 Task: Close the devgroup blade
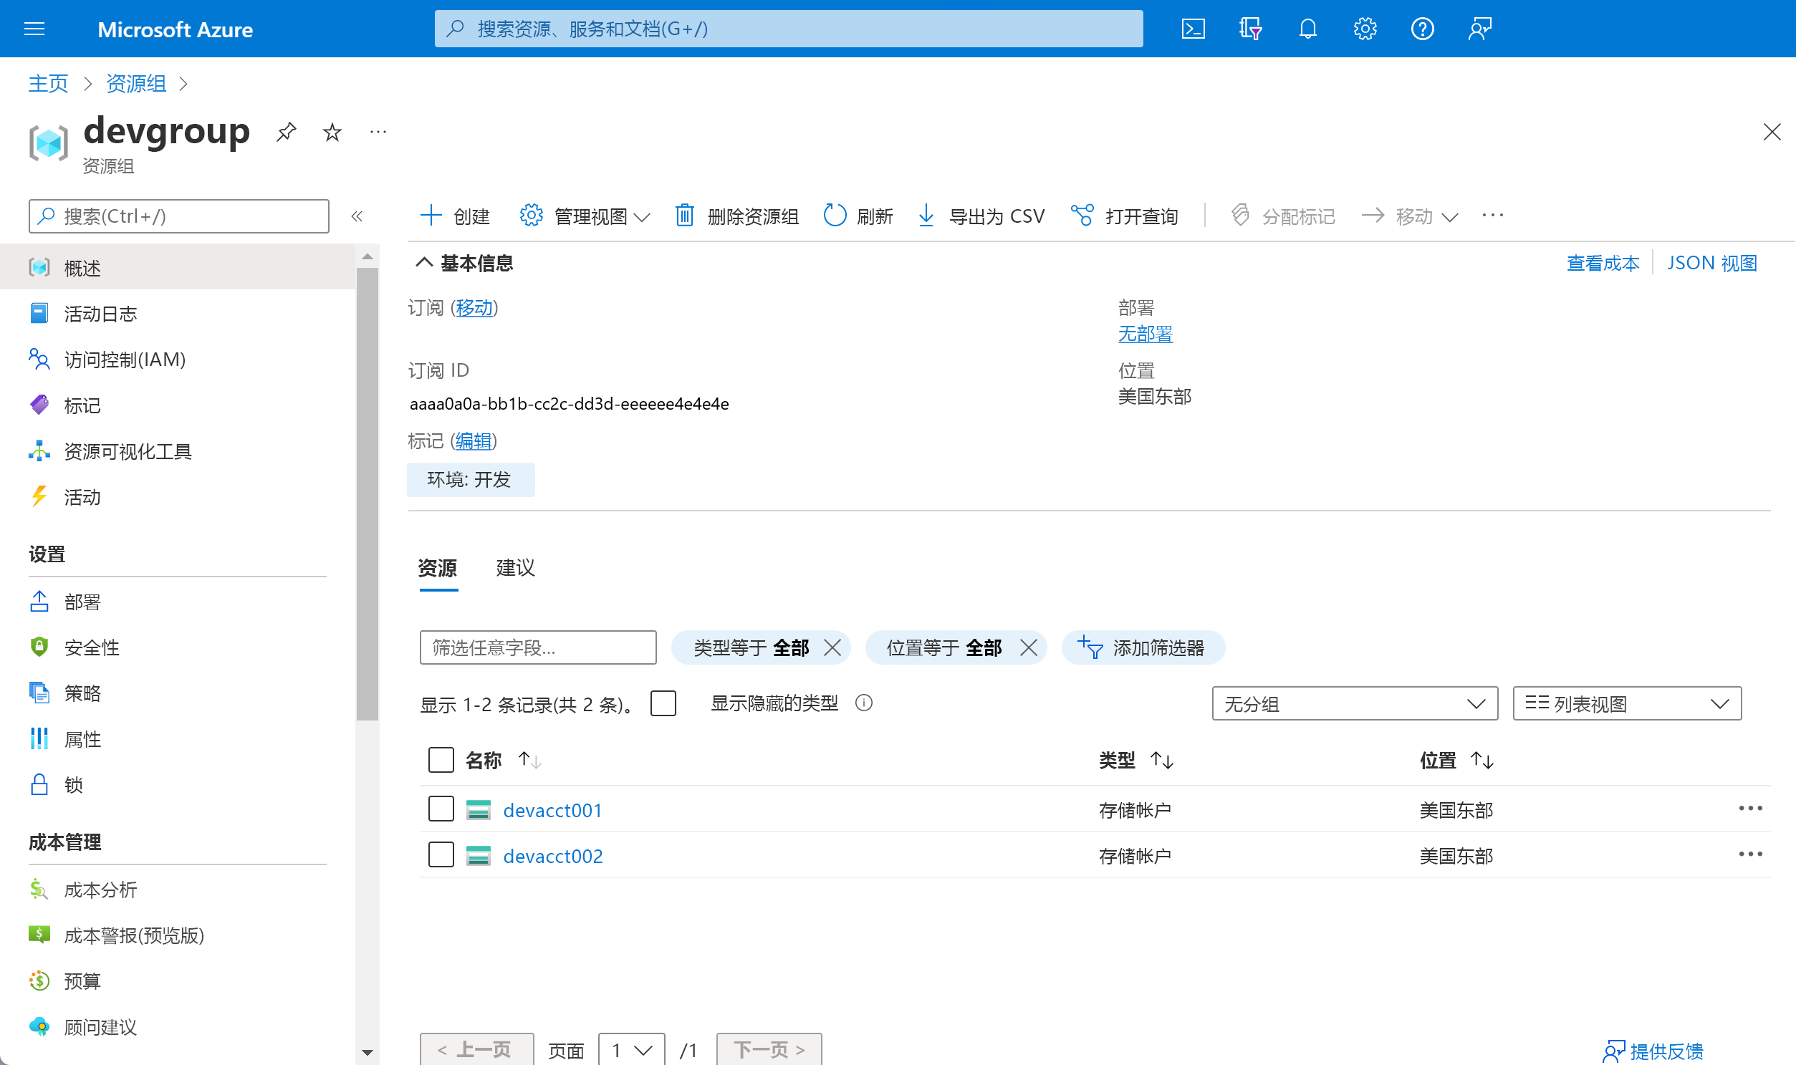[x=1772, y=132]
